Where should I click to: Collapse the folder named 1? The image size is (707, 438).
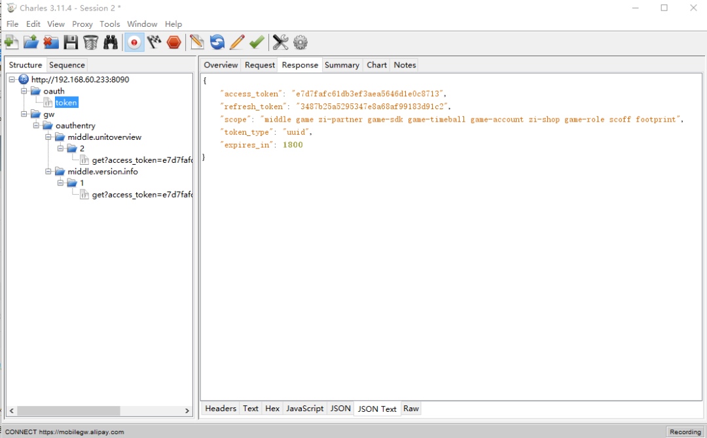(60, 183)
